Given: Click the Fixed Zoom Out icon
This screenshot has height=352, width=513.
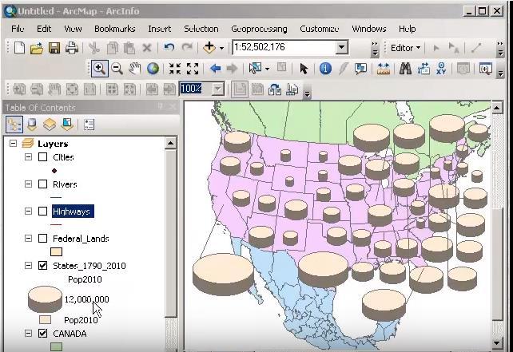Looking at the screenshot, I should (193, 69).
